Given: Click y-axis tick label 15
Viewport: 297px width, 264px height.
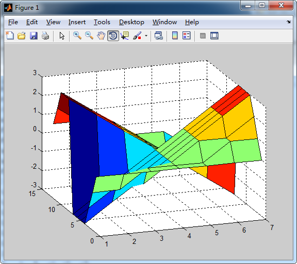Looking at the screenshot, I should point(32,193).
